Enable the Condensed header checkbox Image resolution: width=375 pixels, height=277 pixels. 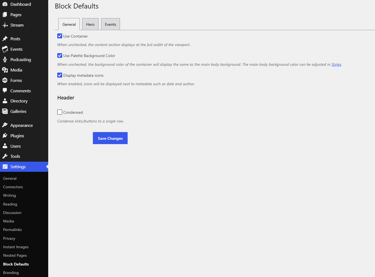(x=60, y=112)
